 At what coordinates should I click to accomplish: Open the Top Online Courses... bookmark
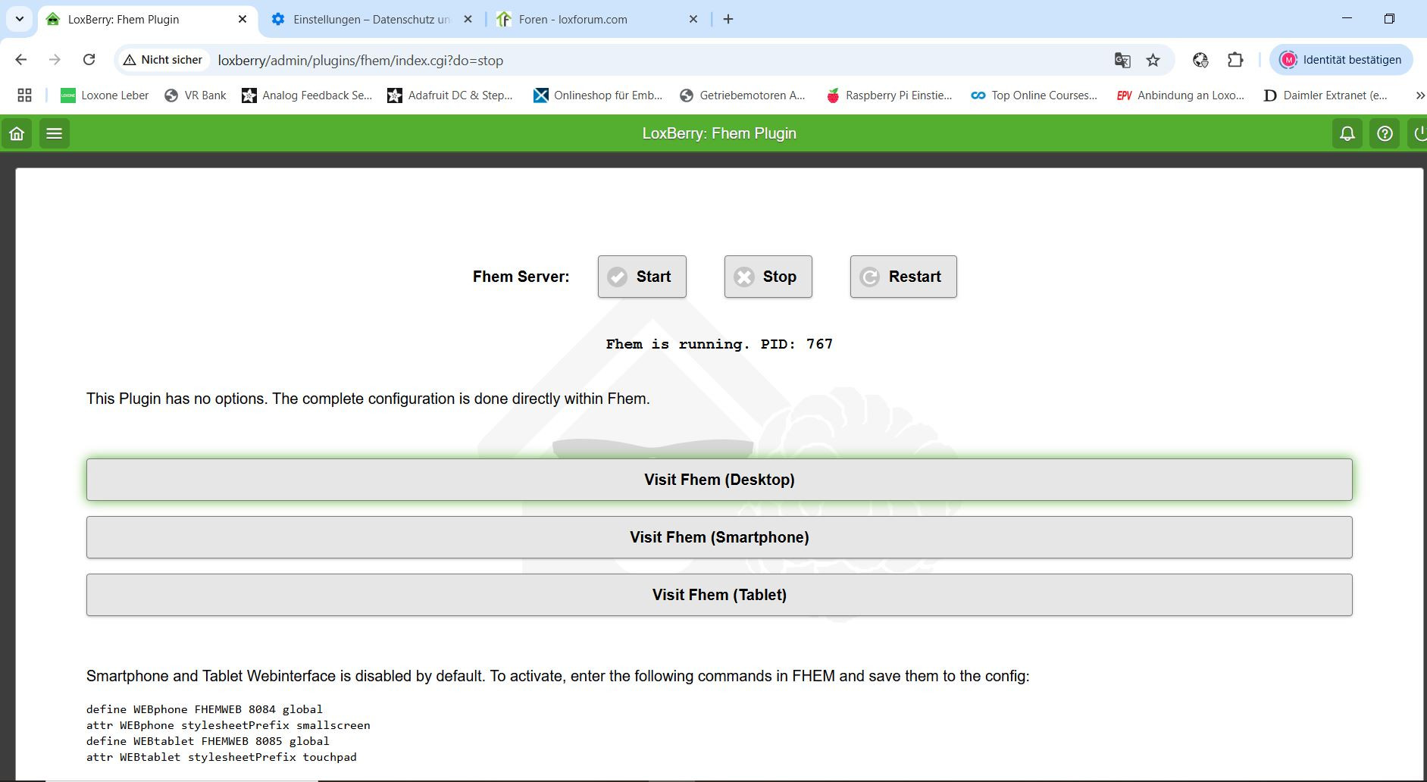coord(1034,95)
